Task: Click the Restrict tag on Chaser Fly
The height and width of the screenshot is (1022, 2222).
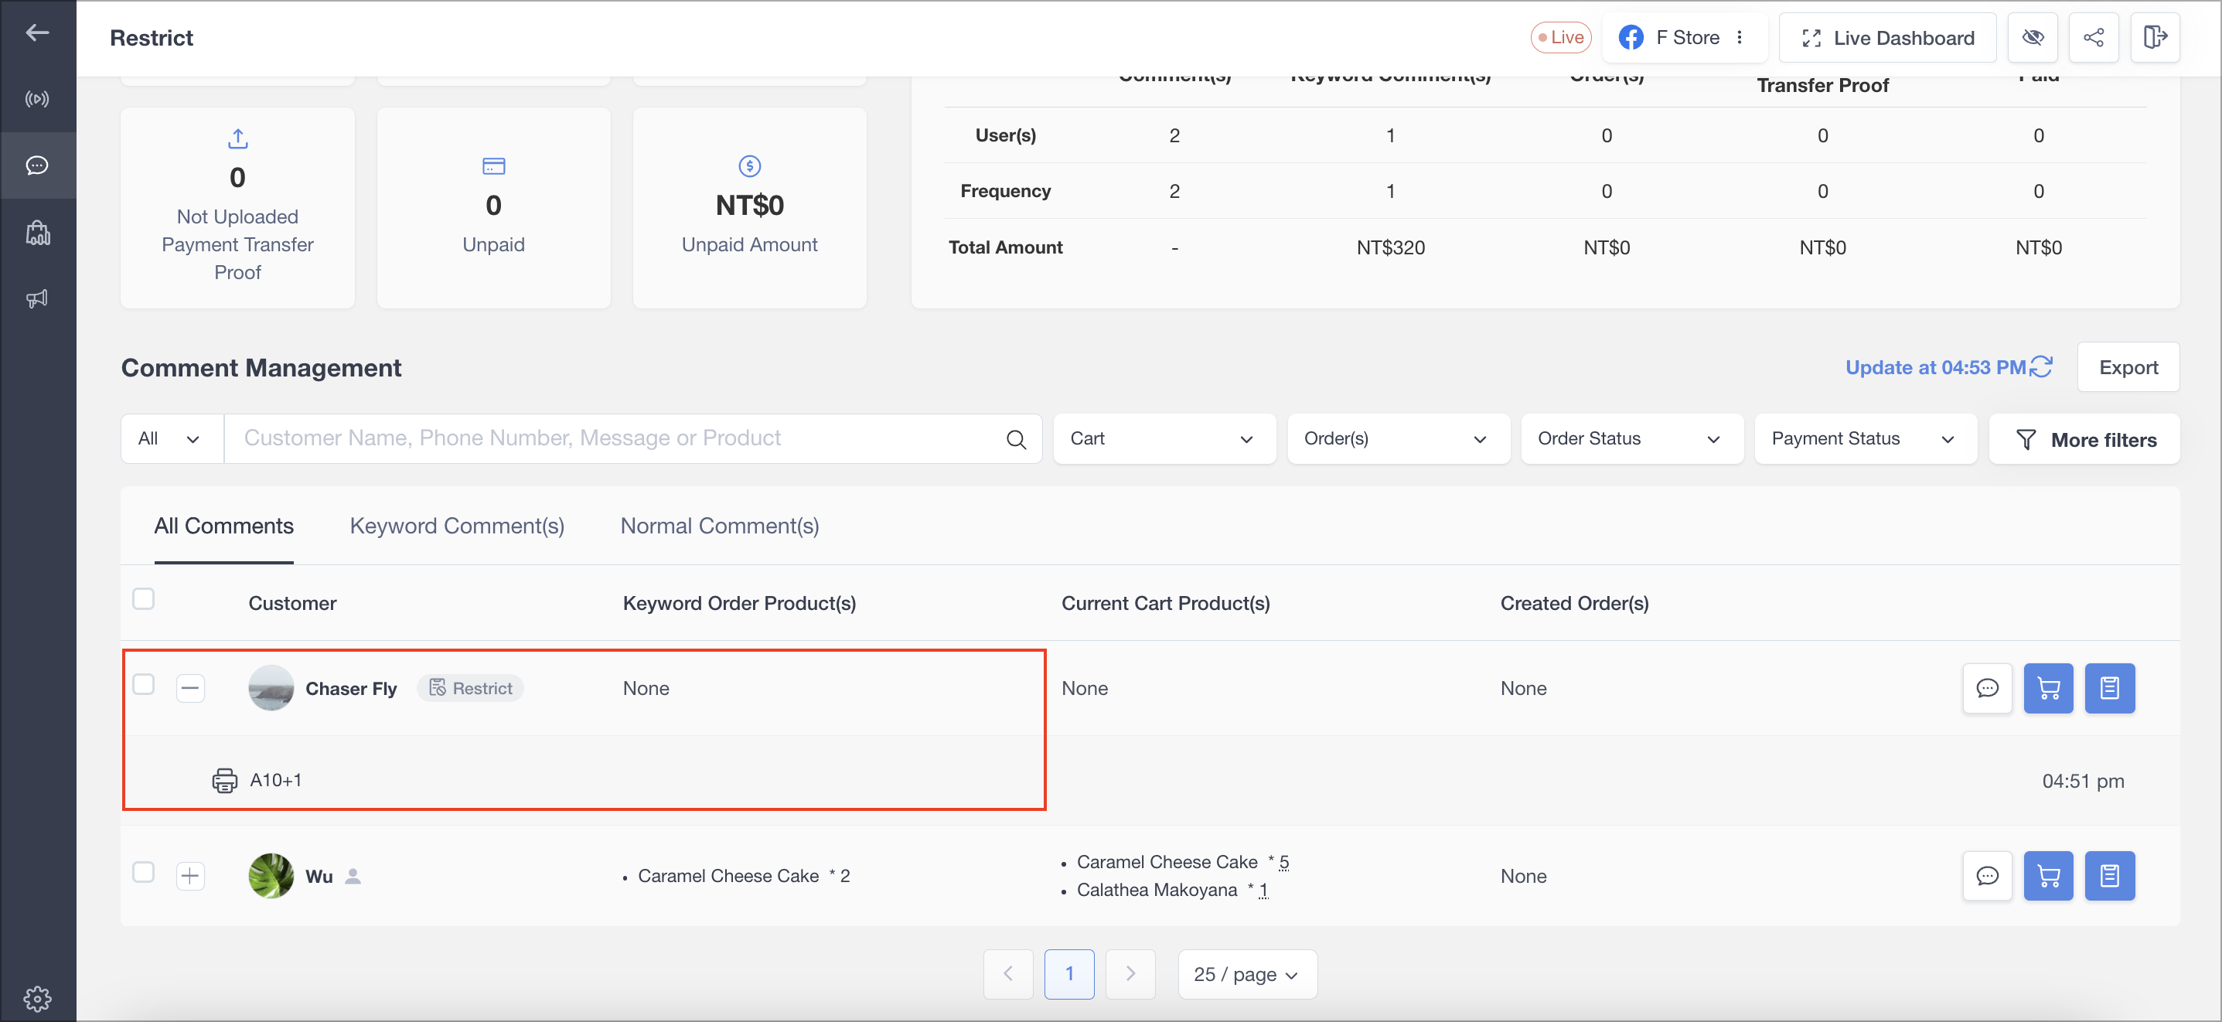Action: (470, 688)
